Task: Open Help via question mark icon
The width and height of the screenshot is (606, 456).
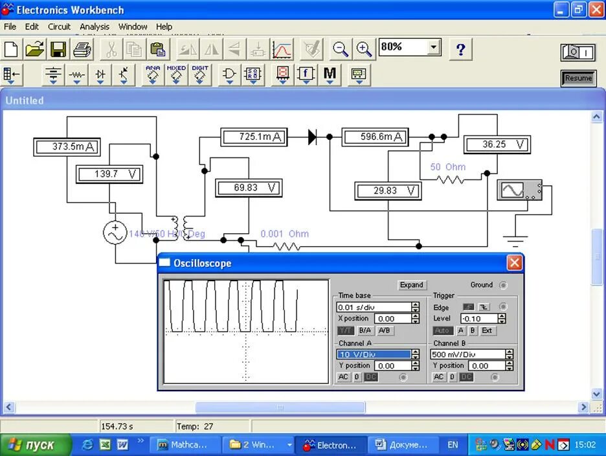Action: (x=461, y=49)
